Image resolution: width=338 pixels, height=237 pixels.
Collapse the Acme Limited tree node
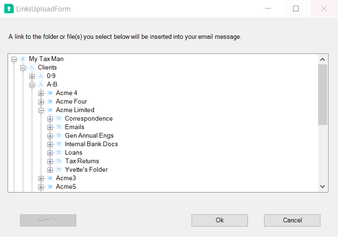coord(41,110)
